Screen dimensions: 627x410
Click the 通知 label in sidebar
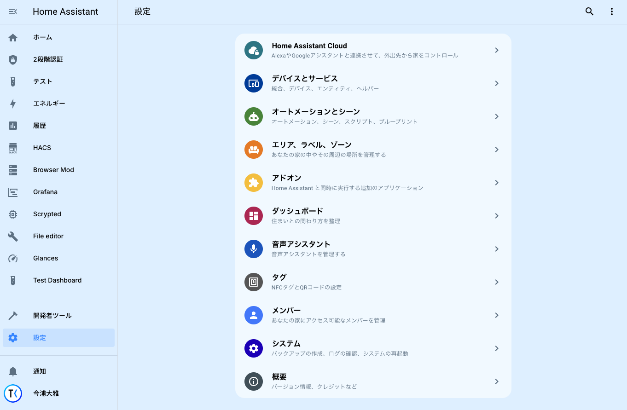[x=40, y=371]
